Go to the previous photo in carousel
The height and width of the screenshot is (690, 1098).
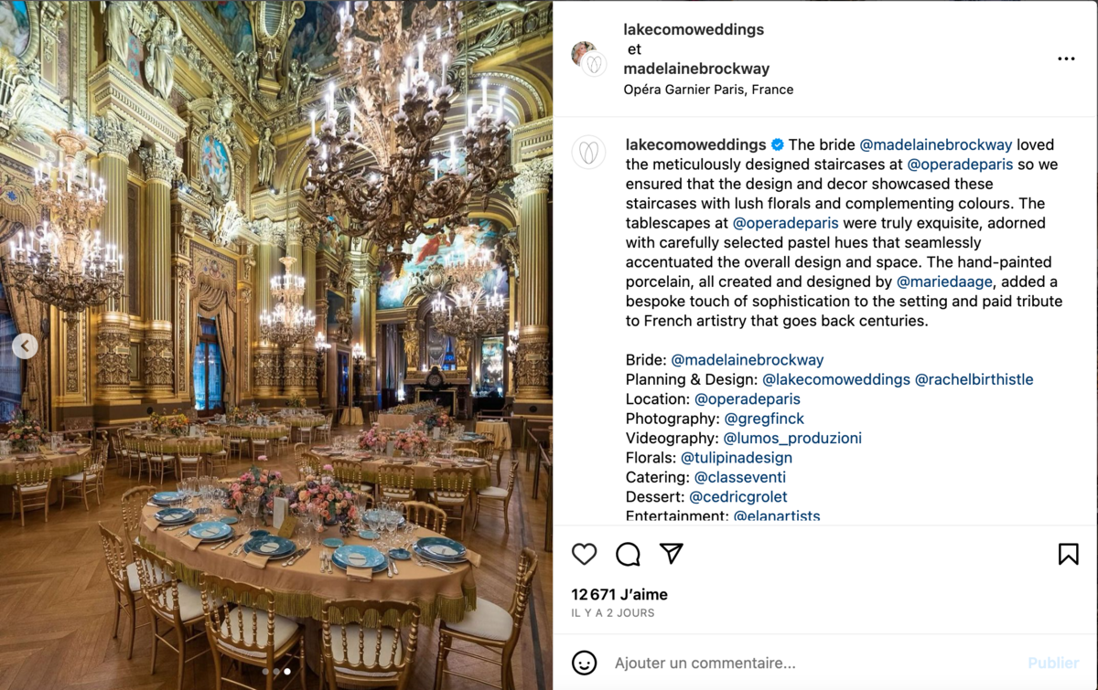tap(25, 345)
